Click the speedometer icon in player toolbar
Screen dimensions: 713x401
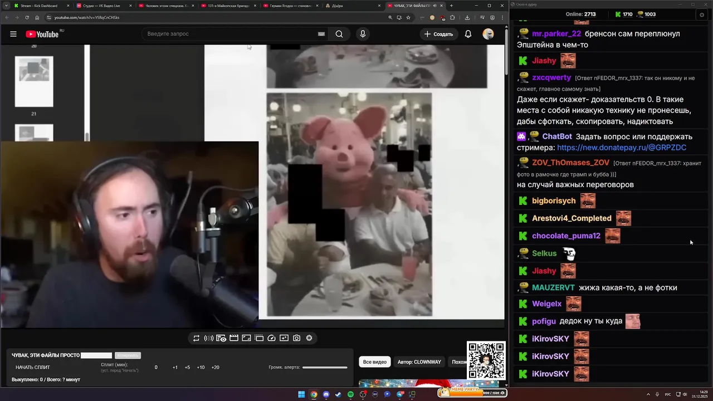tap(271, 338)
